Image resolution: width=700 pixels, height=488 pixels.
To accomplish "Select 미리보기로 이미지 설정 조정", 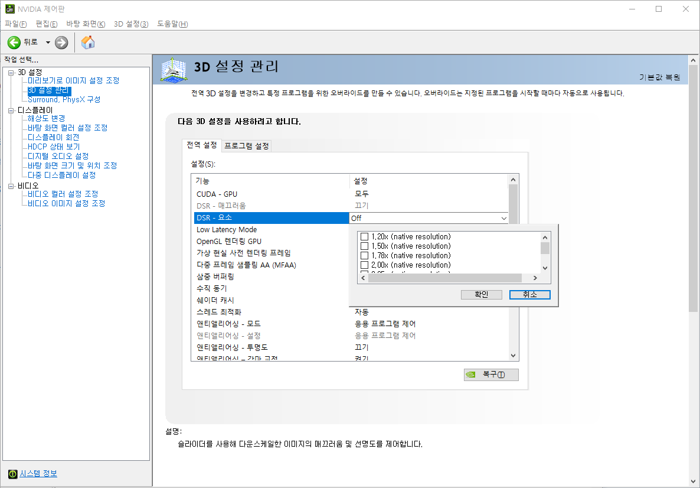I will [74, 80].
